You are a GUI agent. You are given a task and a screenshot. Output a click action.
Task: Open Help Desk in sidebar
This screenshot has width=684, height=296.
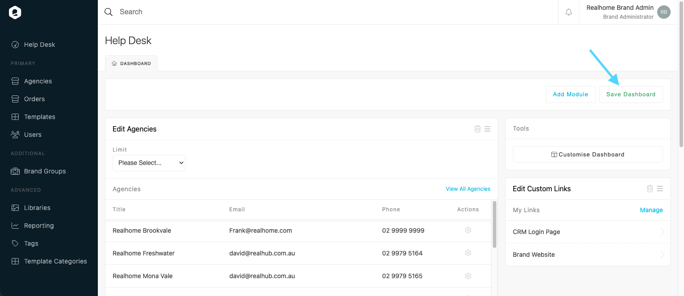click(x=40, y=45)
